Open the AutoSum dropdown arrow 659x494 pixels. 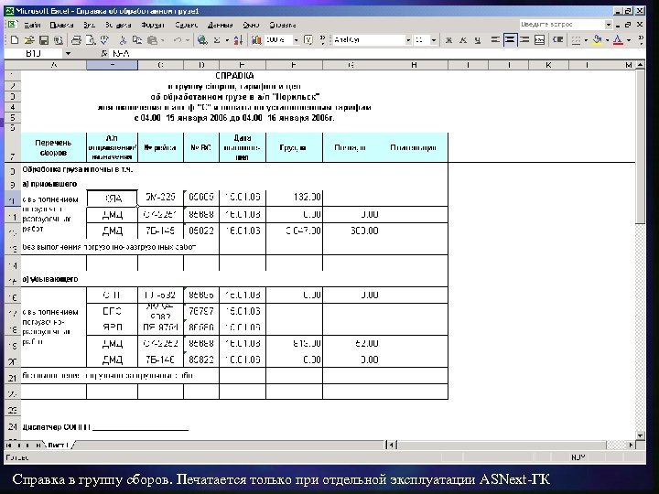tap(227, 40)
